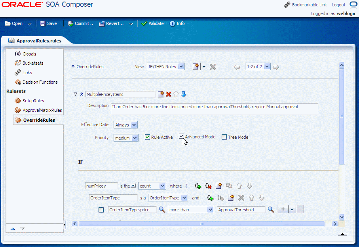Delete the MultiplePriceyItems rule
Screen dimensions: 359x247
(169, 94)
